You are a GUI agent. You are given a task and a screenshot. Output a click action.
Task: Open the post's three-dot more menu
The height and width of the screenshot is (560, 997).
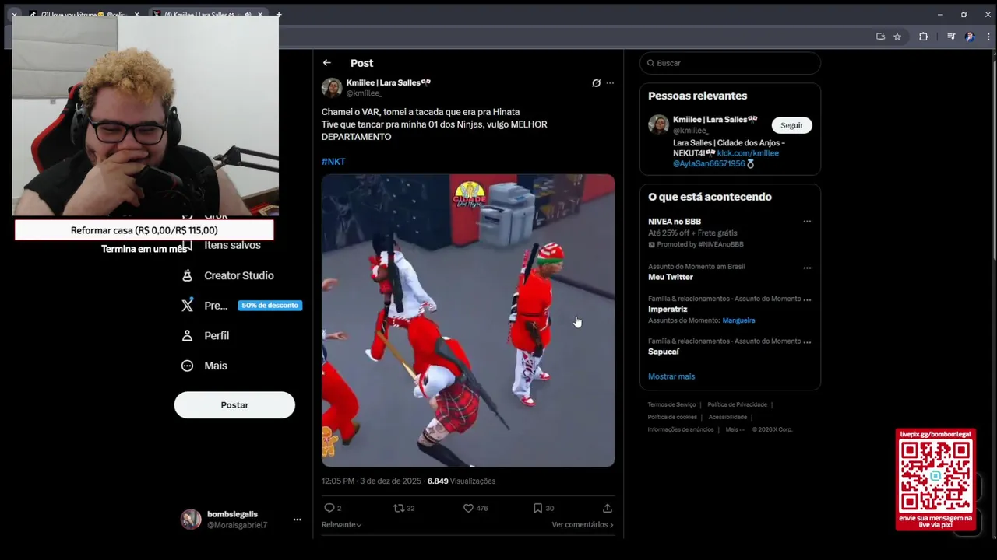tap(610, 83)
